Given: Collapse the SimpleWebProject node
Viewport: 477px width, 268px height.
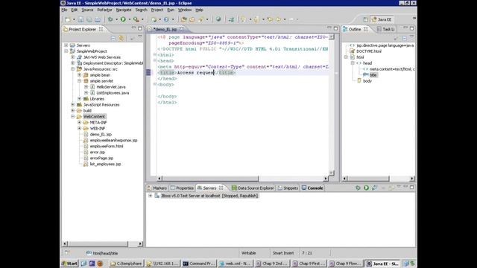Looking at the screenshot, I should click(x=66, y=51).
